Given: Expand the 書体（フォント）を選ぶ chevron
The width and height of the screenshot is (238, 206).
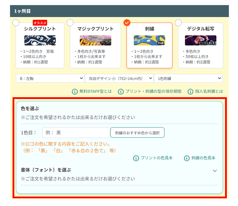Looking at the screenshot, I should tap(215, 171).
